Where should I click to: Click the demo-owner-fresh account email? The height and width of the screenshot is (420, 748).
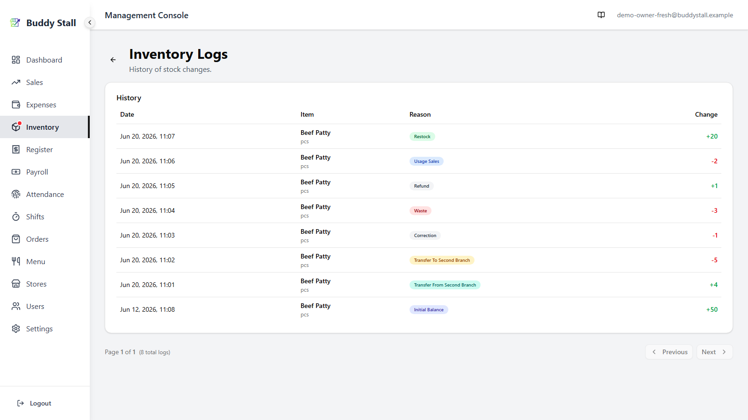pyautogui.click(x=675, y=15)
